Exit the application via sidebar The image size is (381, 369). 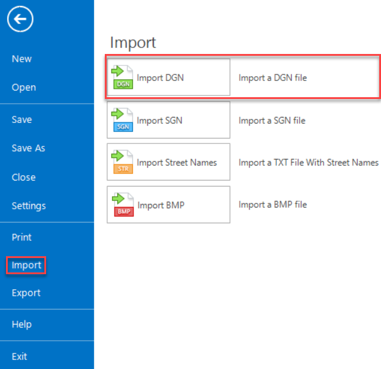point(19,356)
